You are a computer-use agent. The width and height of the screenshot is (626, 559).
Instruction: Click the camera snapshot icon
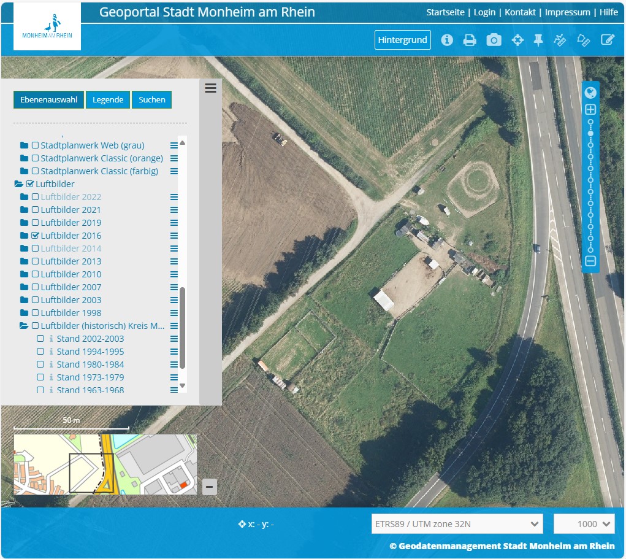[x=494, y=40]
